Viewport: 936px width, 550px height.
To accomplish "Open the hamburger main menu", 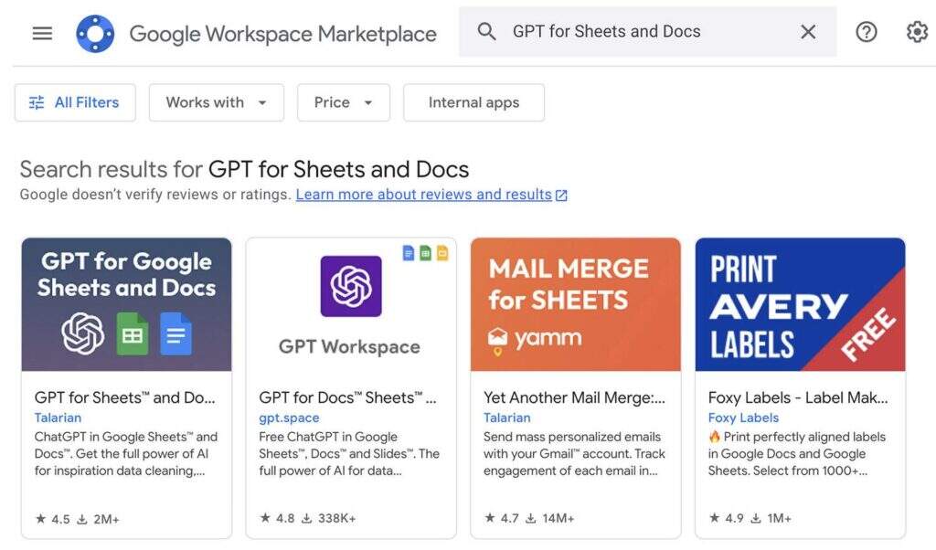I will pyautogui.click(x=42, y=34).
